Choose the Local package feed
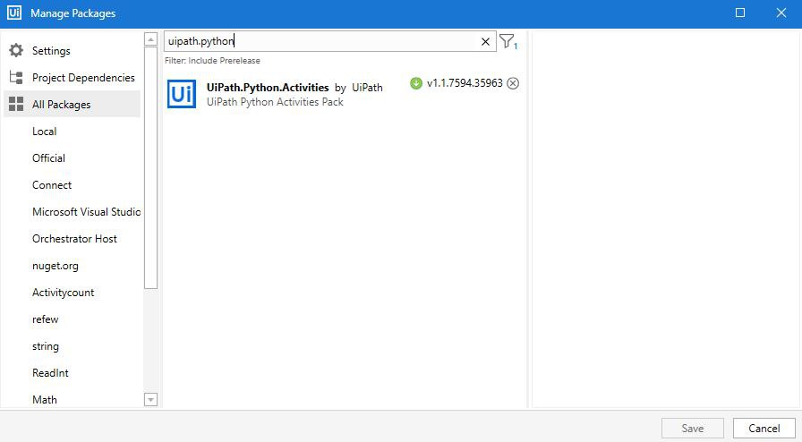The image size is (802, 442). pyautogui.click(x=45, y=132)
